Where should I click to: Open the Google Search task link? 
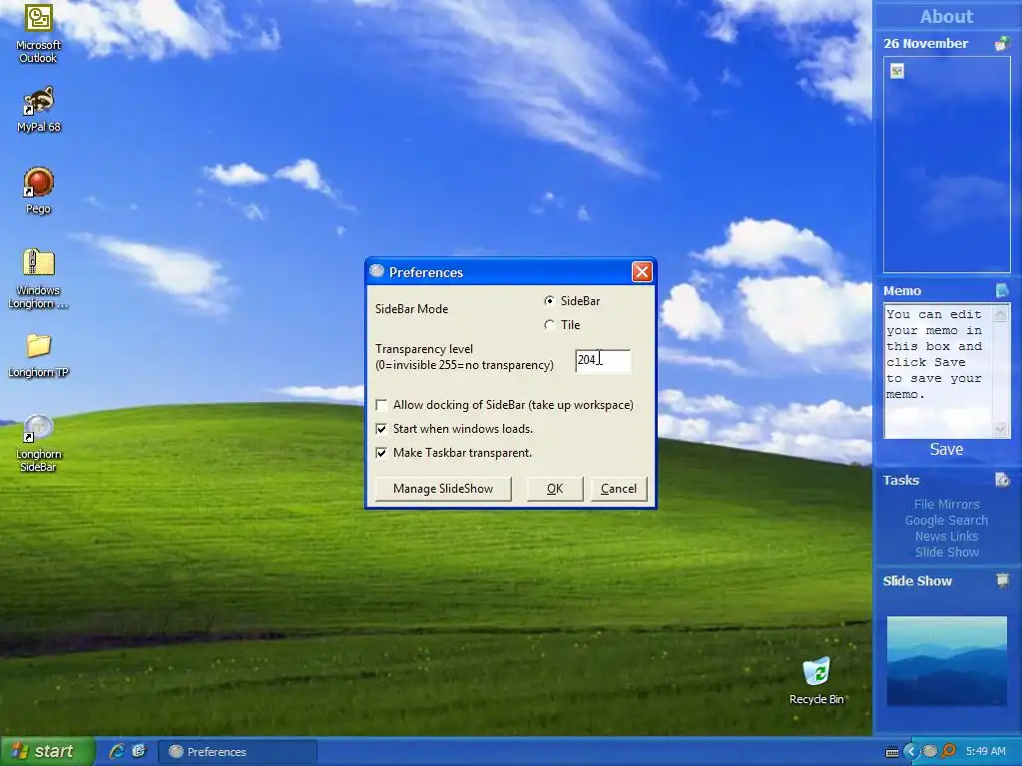(946, 521)
